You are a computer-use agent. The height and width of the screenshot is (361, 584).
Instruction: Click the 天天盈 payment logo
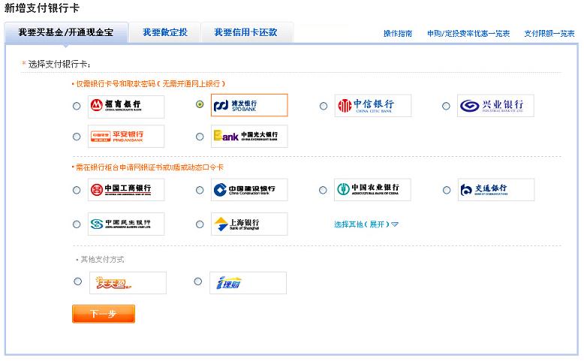(127, 282)
